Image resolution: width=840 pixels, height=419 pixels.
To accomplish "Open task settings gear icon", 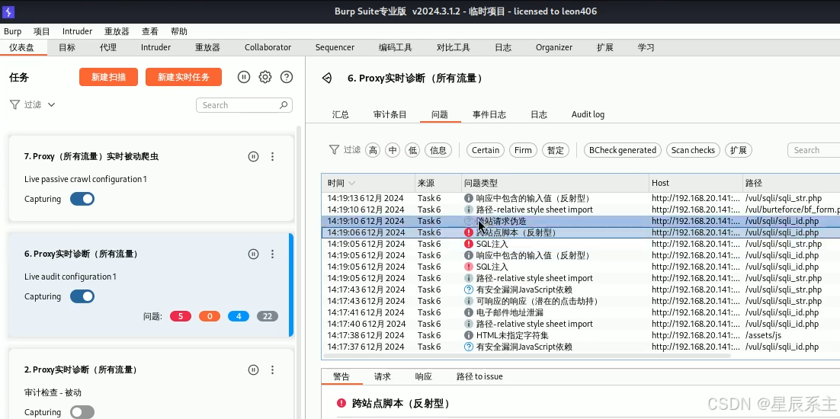I will [x=265, y=77].
